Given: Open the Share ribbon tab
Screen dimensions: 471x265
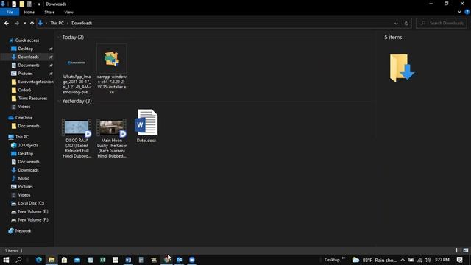Looking at the screenshot, I should 49,12.
